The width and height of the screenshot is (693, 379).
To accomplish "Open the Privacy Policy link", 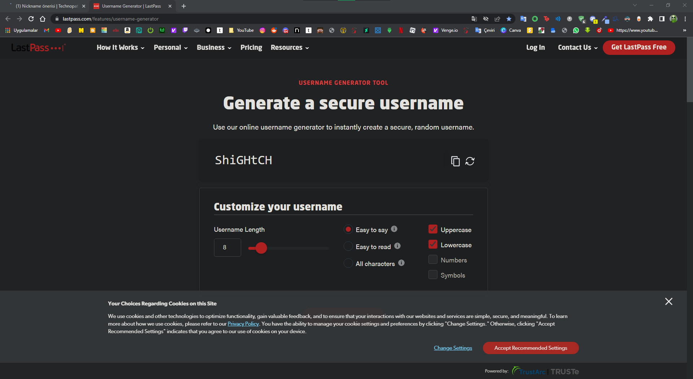I will (x=243, y=324).
